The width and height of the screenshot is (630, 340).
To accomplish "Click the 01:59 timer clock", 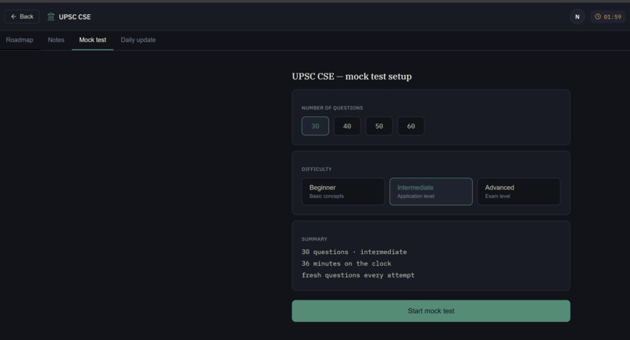I will (608, 16).
